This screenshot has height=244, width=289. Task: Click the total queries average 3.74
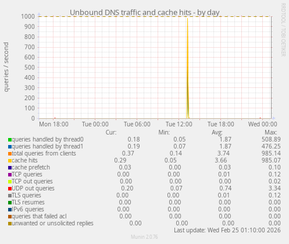pos(223,153)
